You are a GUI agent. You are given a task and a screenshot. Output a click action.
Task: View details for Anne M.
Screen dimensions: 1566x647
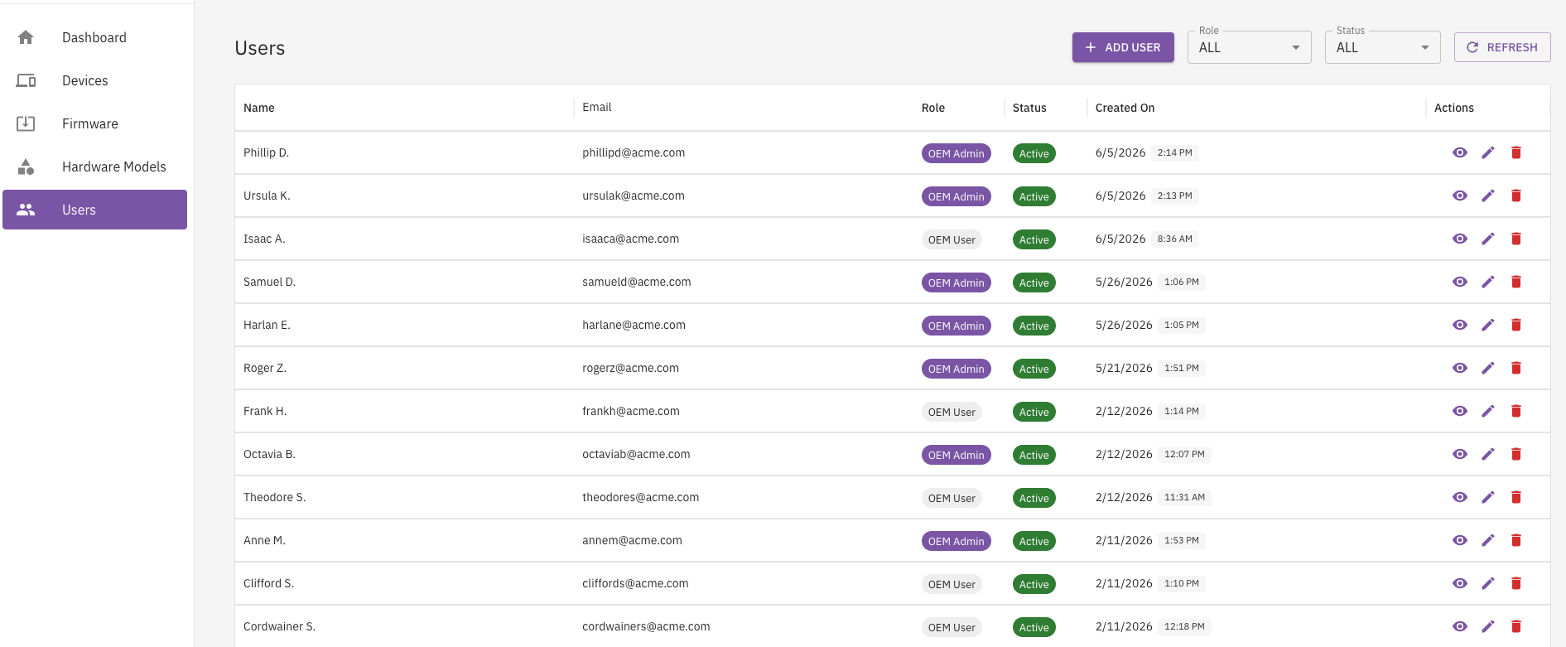pyautogui.click(x=1460, y=540)
